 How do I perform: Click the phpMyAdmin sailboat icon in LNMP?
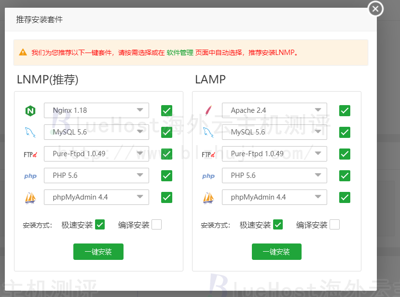coord(30,198)
